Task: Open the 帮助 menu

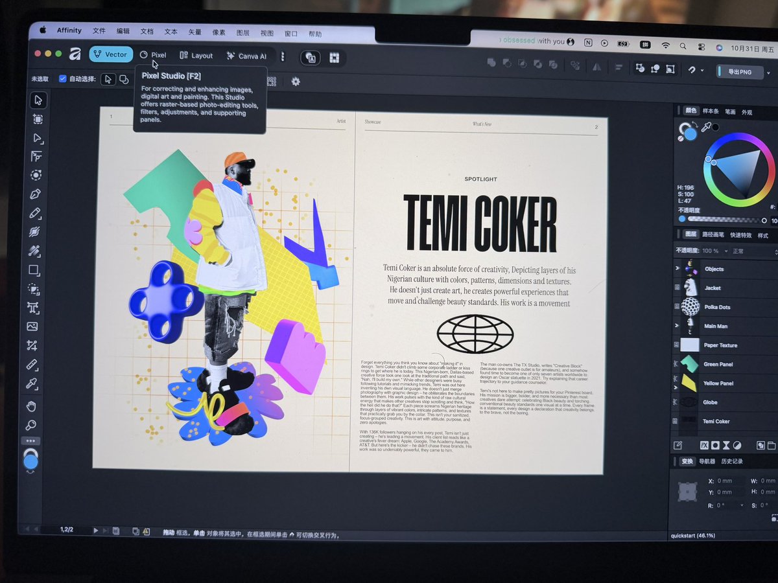Action: (x=315, y=34)
